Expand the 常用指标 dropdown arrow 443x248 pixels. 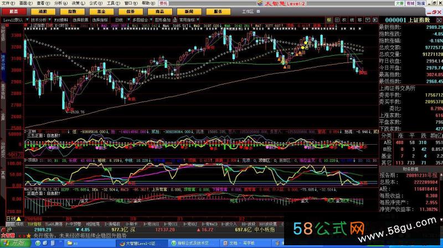198,20
